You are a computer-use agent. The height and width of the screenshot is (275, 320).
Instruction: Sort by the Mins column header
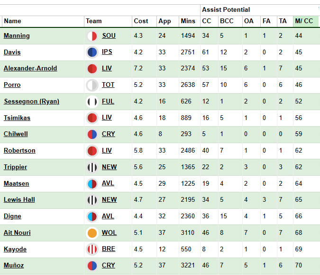(188, 21)
